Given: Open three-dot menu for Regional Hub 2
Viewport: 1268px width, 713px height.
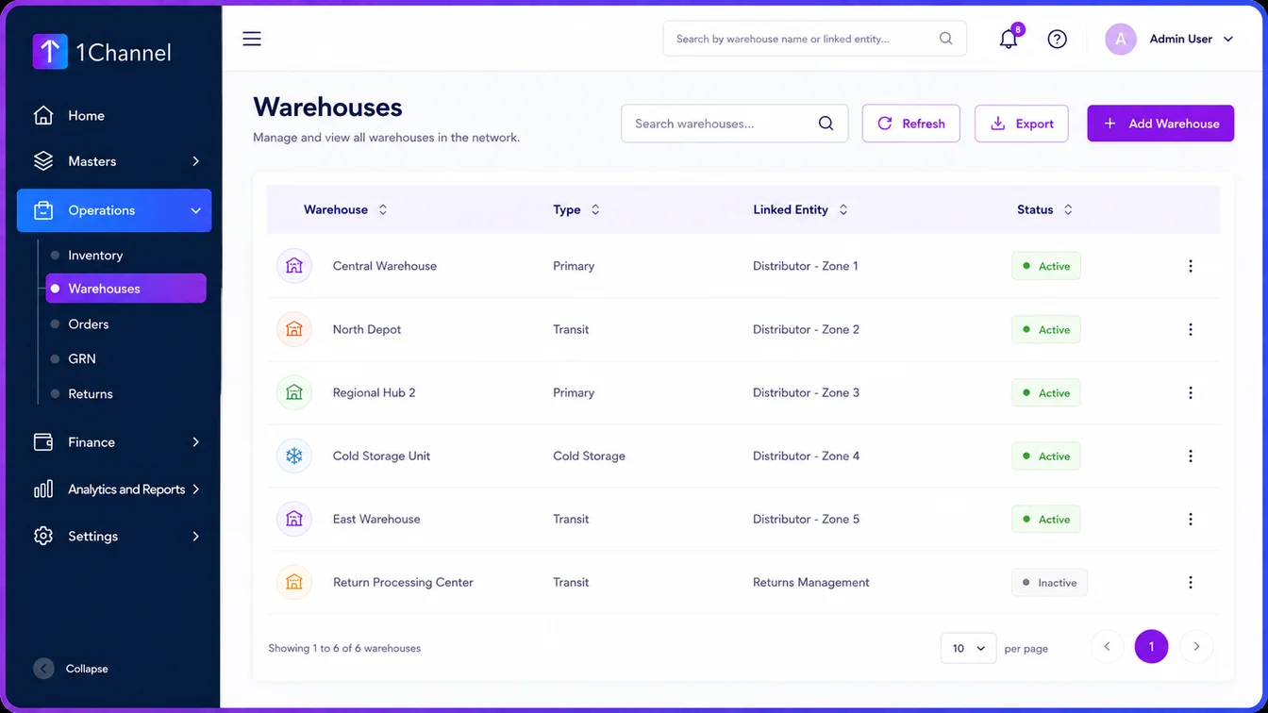Looking at the screenshot, I should (x=1191, y=392).
